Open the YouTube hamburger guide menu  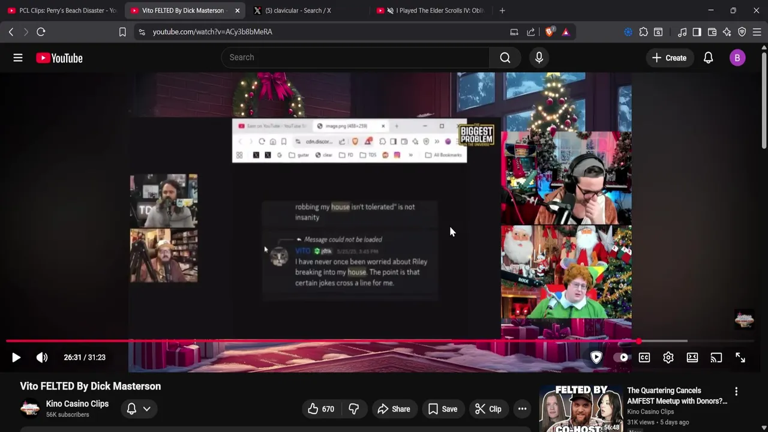[x=18, y=58]
